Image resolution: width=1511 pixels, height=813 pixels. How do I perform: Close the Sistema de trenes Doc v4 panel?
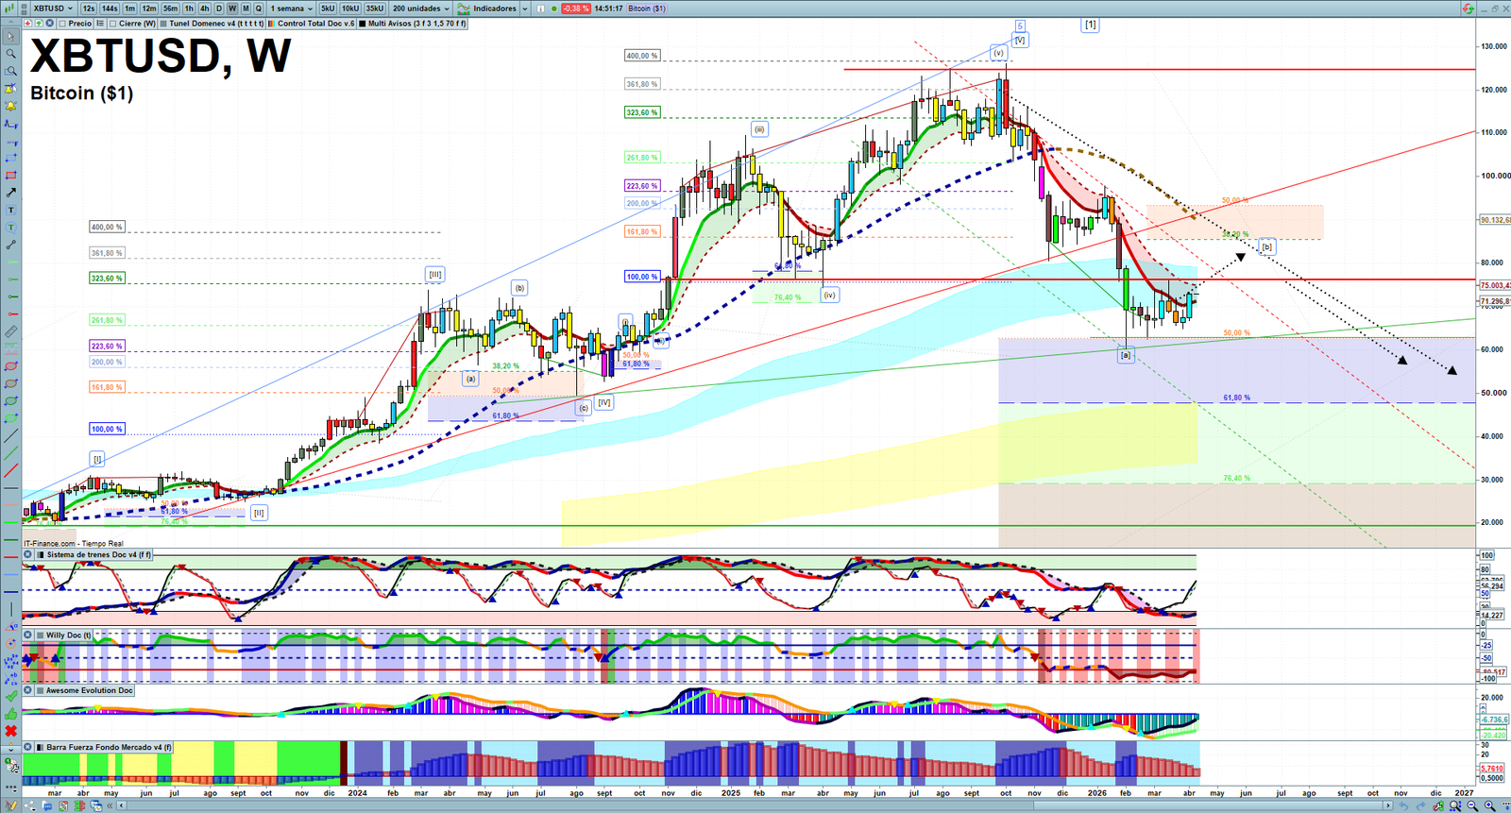pyautogui.click(x=27, y=555)
